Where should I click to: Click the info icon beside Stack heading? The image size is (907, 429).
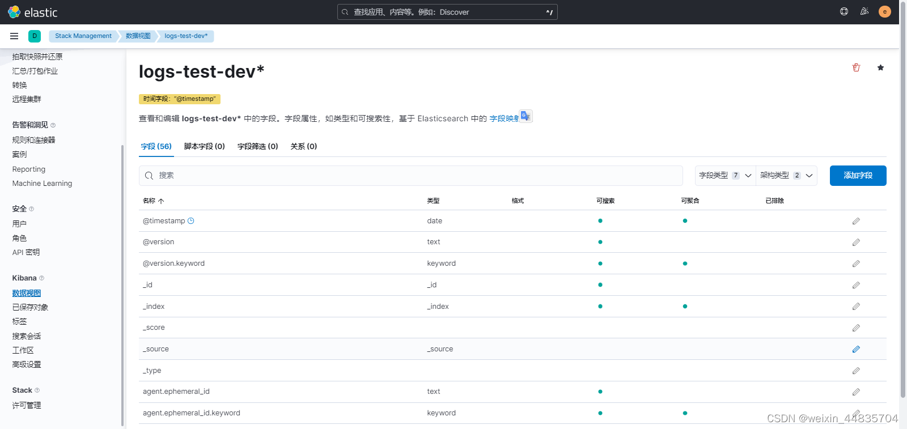(x=37, y=390)
